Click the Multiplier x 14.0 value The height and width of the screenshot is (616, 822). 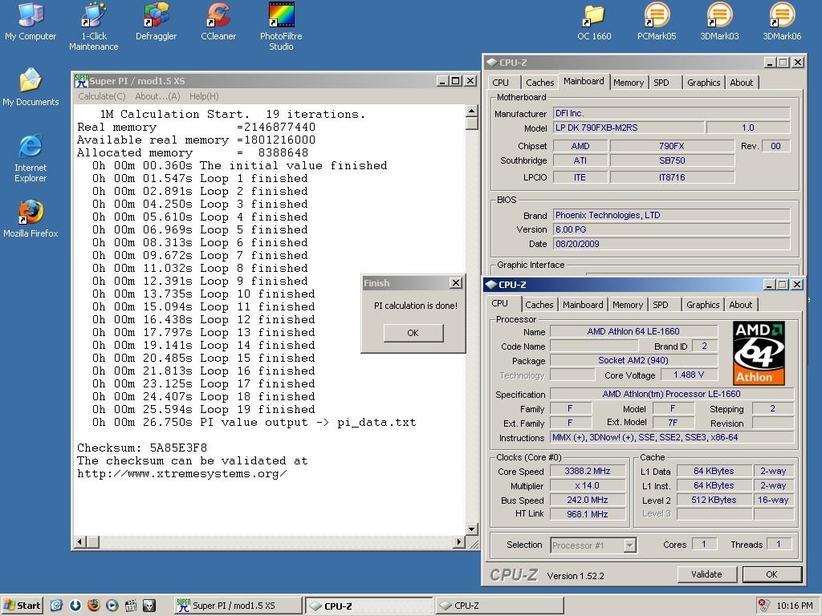[588, 485]
